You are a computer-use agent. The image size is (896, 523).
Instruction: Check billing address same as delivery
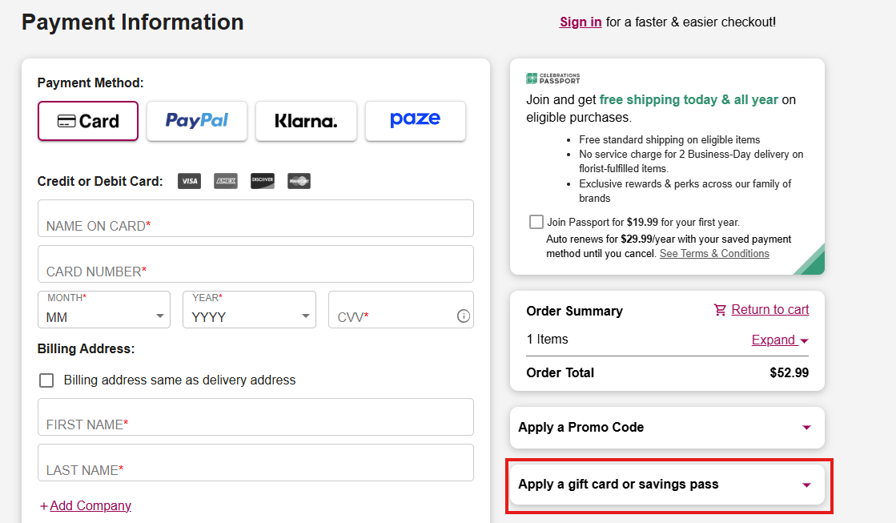(x=46, y=380)
